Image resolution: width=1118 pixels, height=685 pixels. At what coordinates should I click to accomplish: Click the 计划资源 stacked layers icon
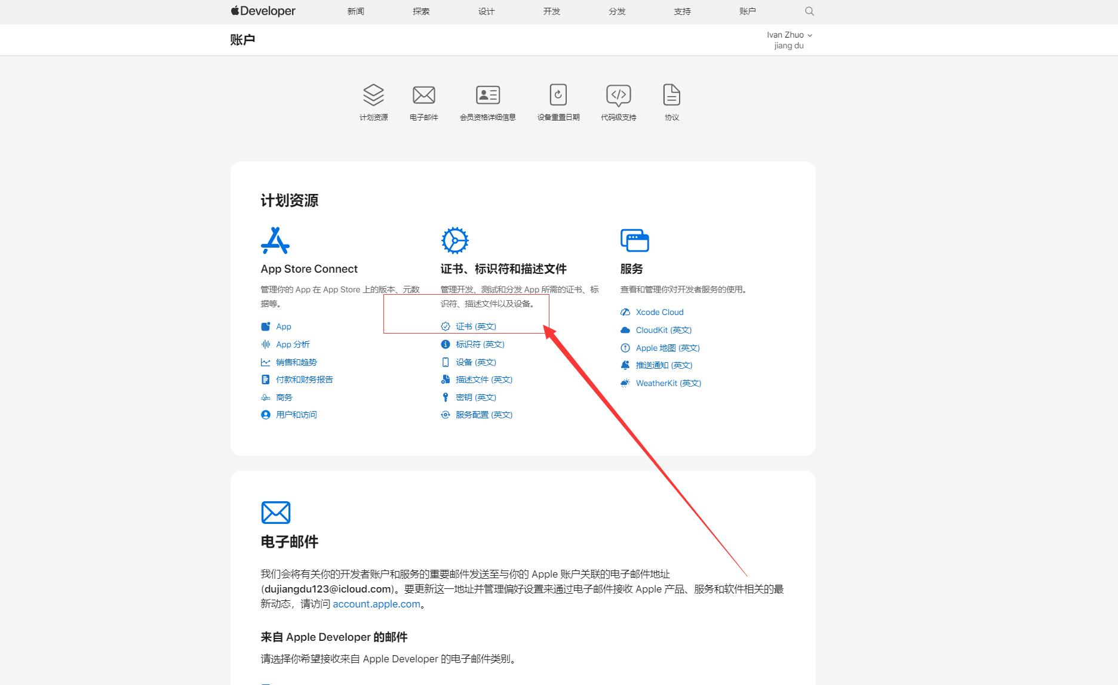[x=373, y=95]
